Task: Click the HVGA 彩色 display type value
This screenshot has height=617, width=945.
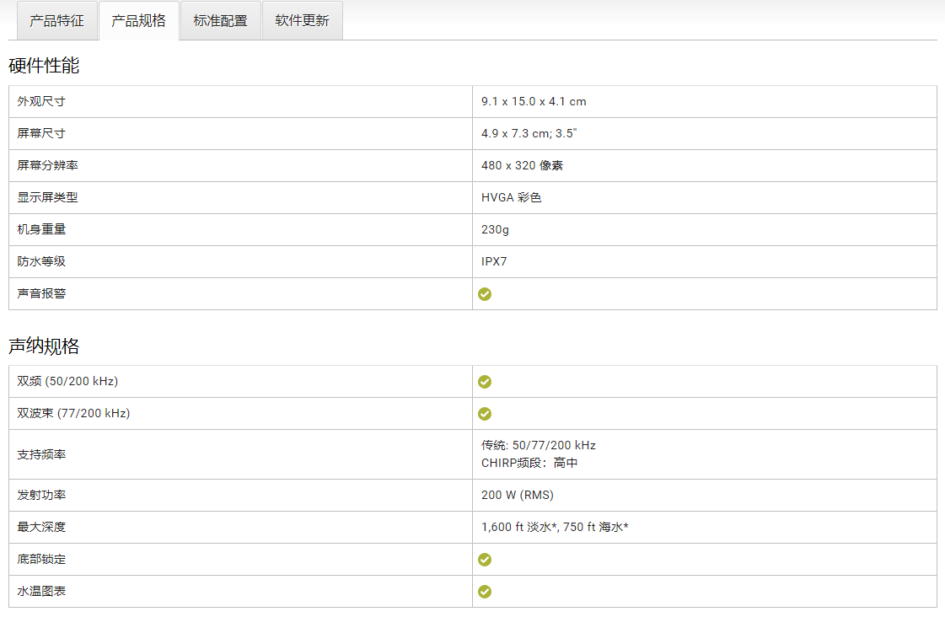Action: pyautogui.click(x=511, y=198)
